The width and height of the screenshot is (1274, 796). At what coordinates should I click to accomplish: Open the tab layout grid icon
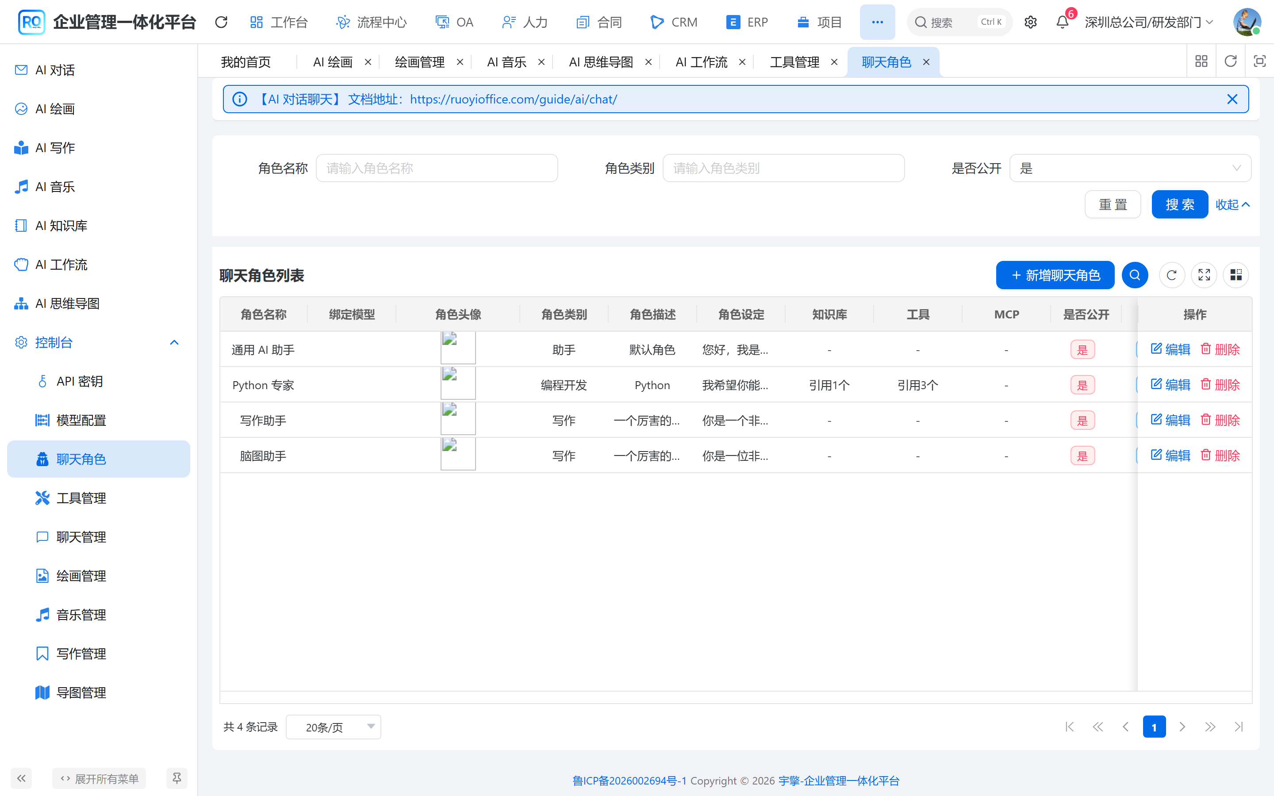click(1201, 61)
